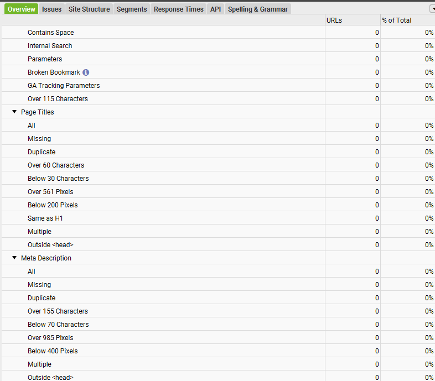Open the Segments tab
Viewport: 435px width, 381px height.
pyautogui.click(x=132, y=9)
